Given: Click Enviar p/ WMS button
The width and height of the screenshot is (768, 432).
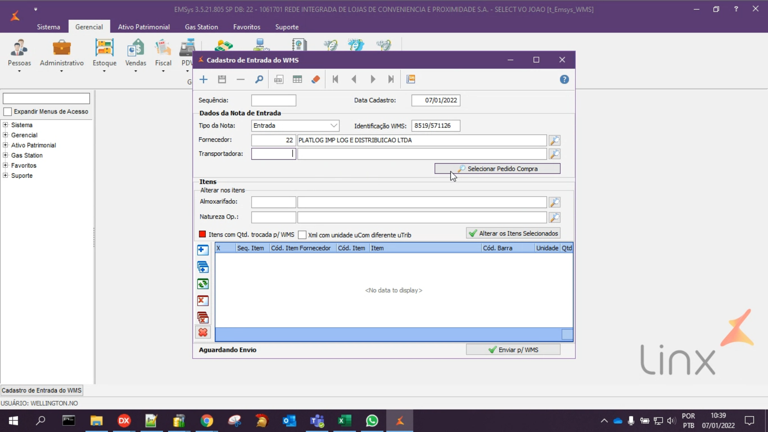Looking at the screenshot, I should pyautogui.click(x=513, y=350).
